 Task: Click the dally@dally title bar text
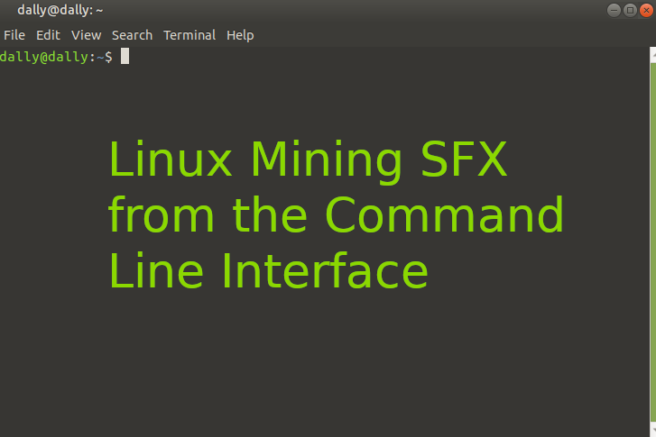tap(60, 10)
